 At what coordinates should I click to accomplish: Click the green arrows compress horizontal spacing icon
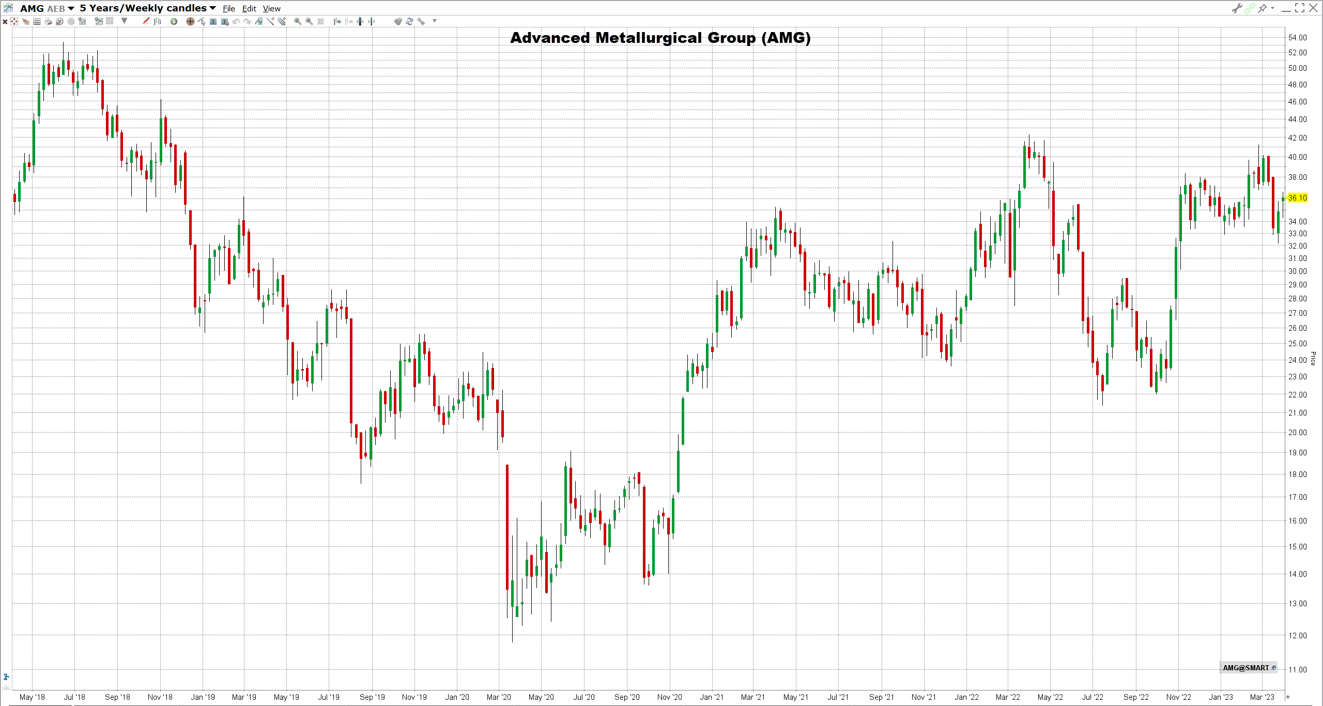click(372, 21)
